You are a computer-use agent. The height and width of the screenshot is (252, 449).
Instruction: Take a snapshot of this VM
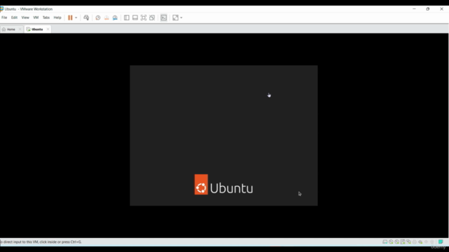point(98,17)
